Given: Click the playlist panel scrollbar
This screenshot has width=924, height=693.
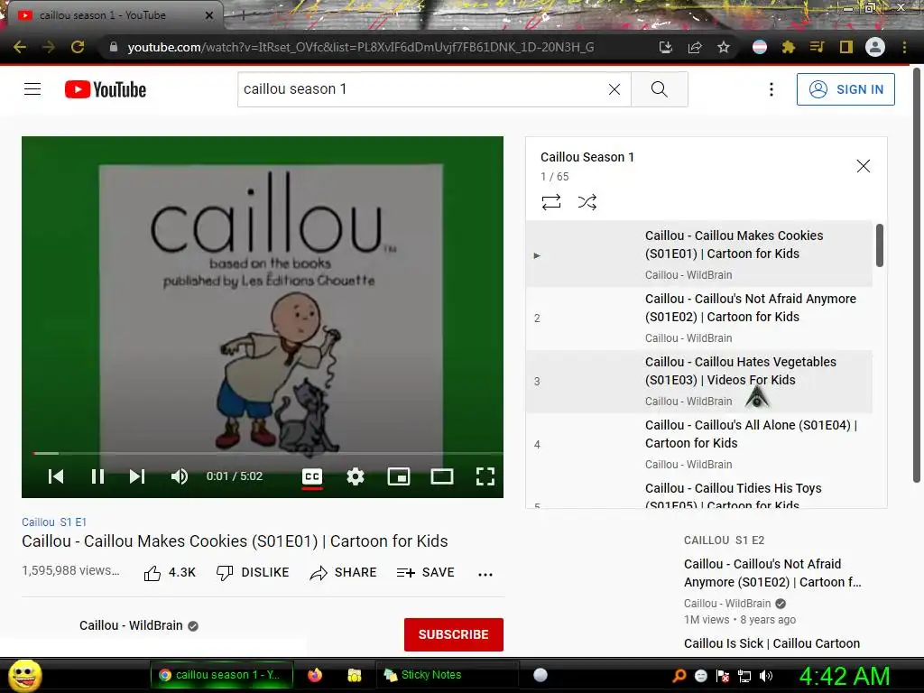Looking at the screenshot, I should [879, 245].
